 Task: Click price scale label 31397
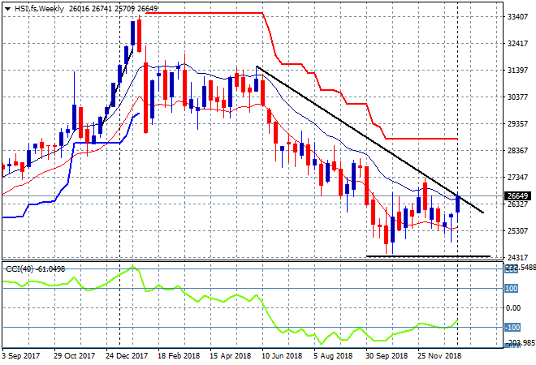(x=517, y=71)
